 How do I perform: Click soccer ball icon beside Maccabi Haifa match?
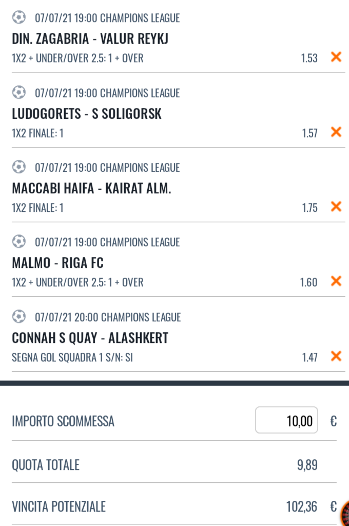coord(19,167)
